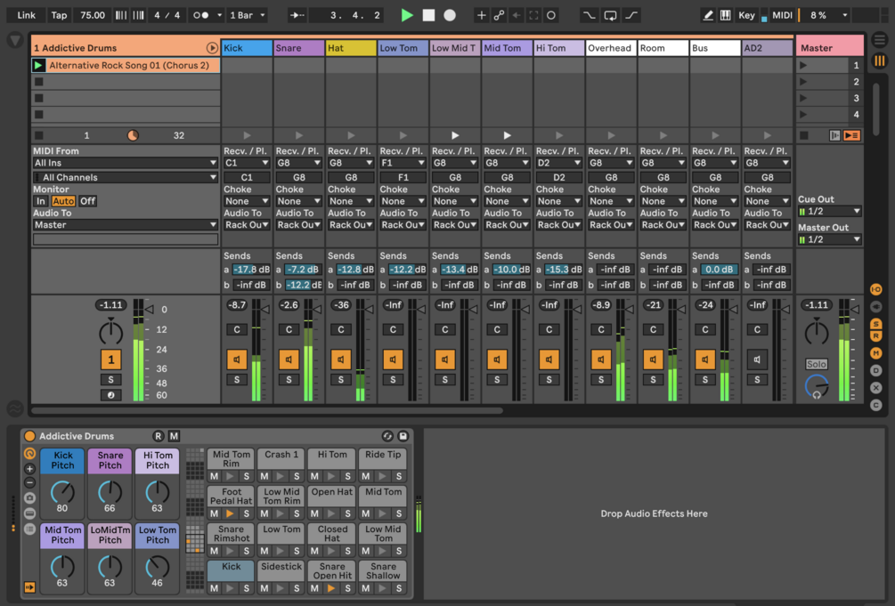Click the Master Solo cue button
The image size is (895, 606).
pos(817,364)
